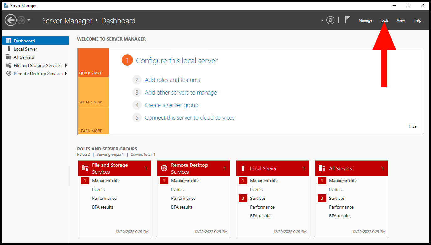The height and width of the screenshot is (245, 431).
Task: Open Configure this local server
Action: tap(177, 60)
